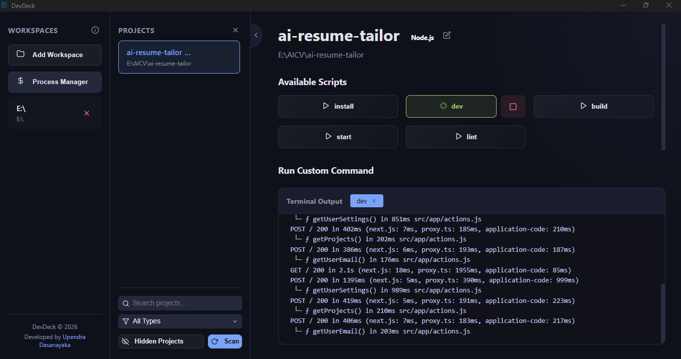Open the All Types filter dropdown
681x359 pixels.
tap(180, 321)
